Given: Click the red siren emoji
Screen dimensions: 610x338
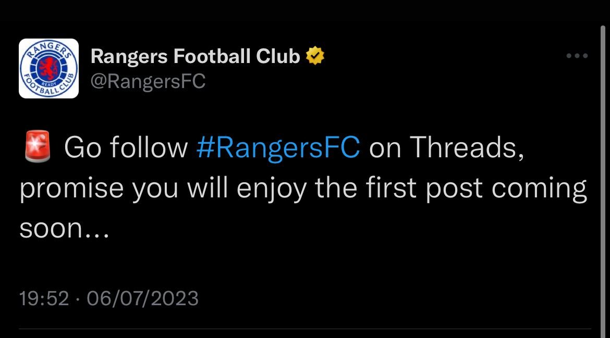Looking at the screenshot, I should coord(36,148).
